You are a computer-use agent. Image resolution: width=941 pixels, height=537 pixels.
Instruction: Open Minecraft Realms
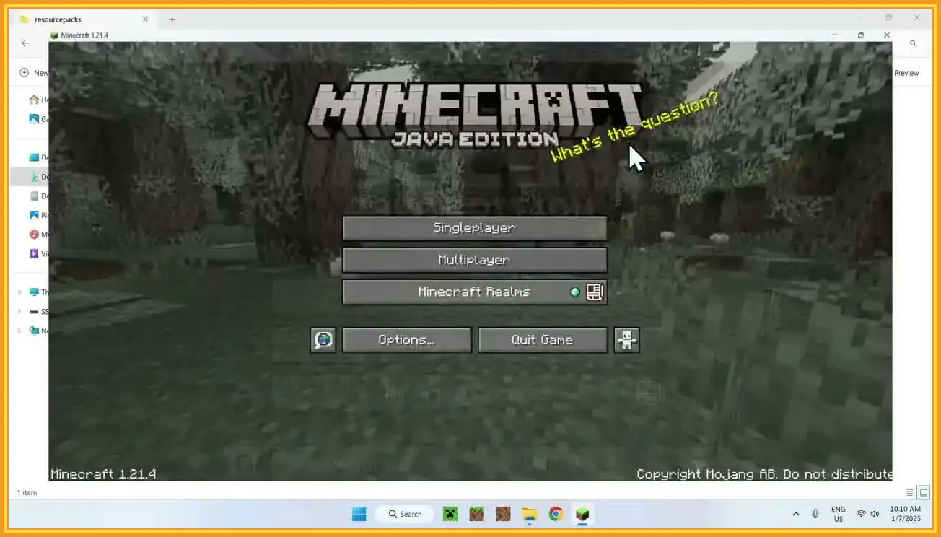click(x=474, y=292)
